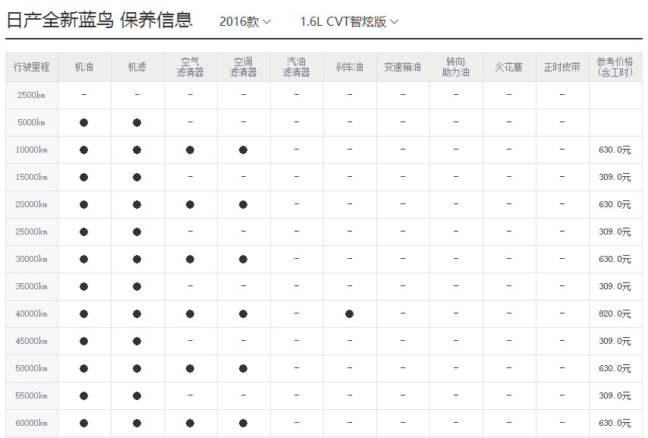Select the 转向助力油 column header
This screenshot has width=648, height=438.
455,67
